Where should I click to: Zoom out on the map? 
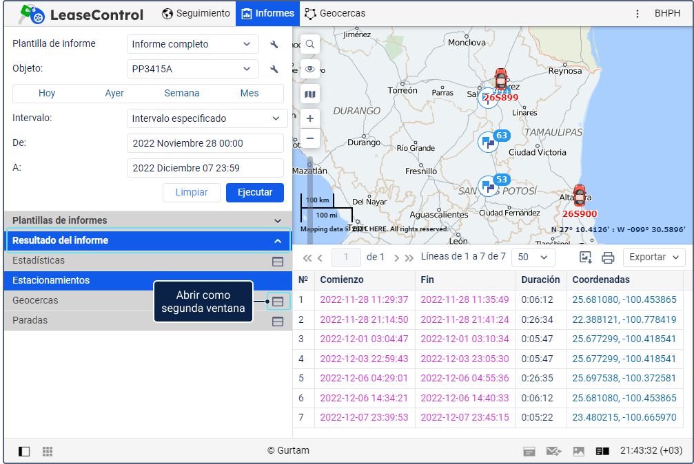point(310,138)
